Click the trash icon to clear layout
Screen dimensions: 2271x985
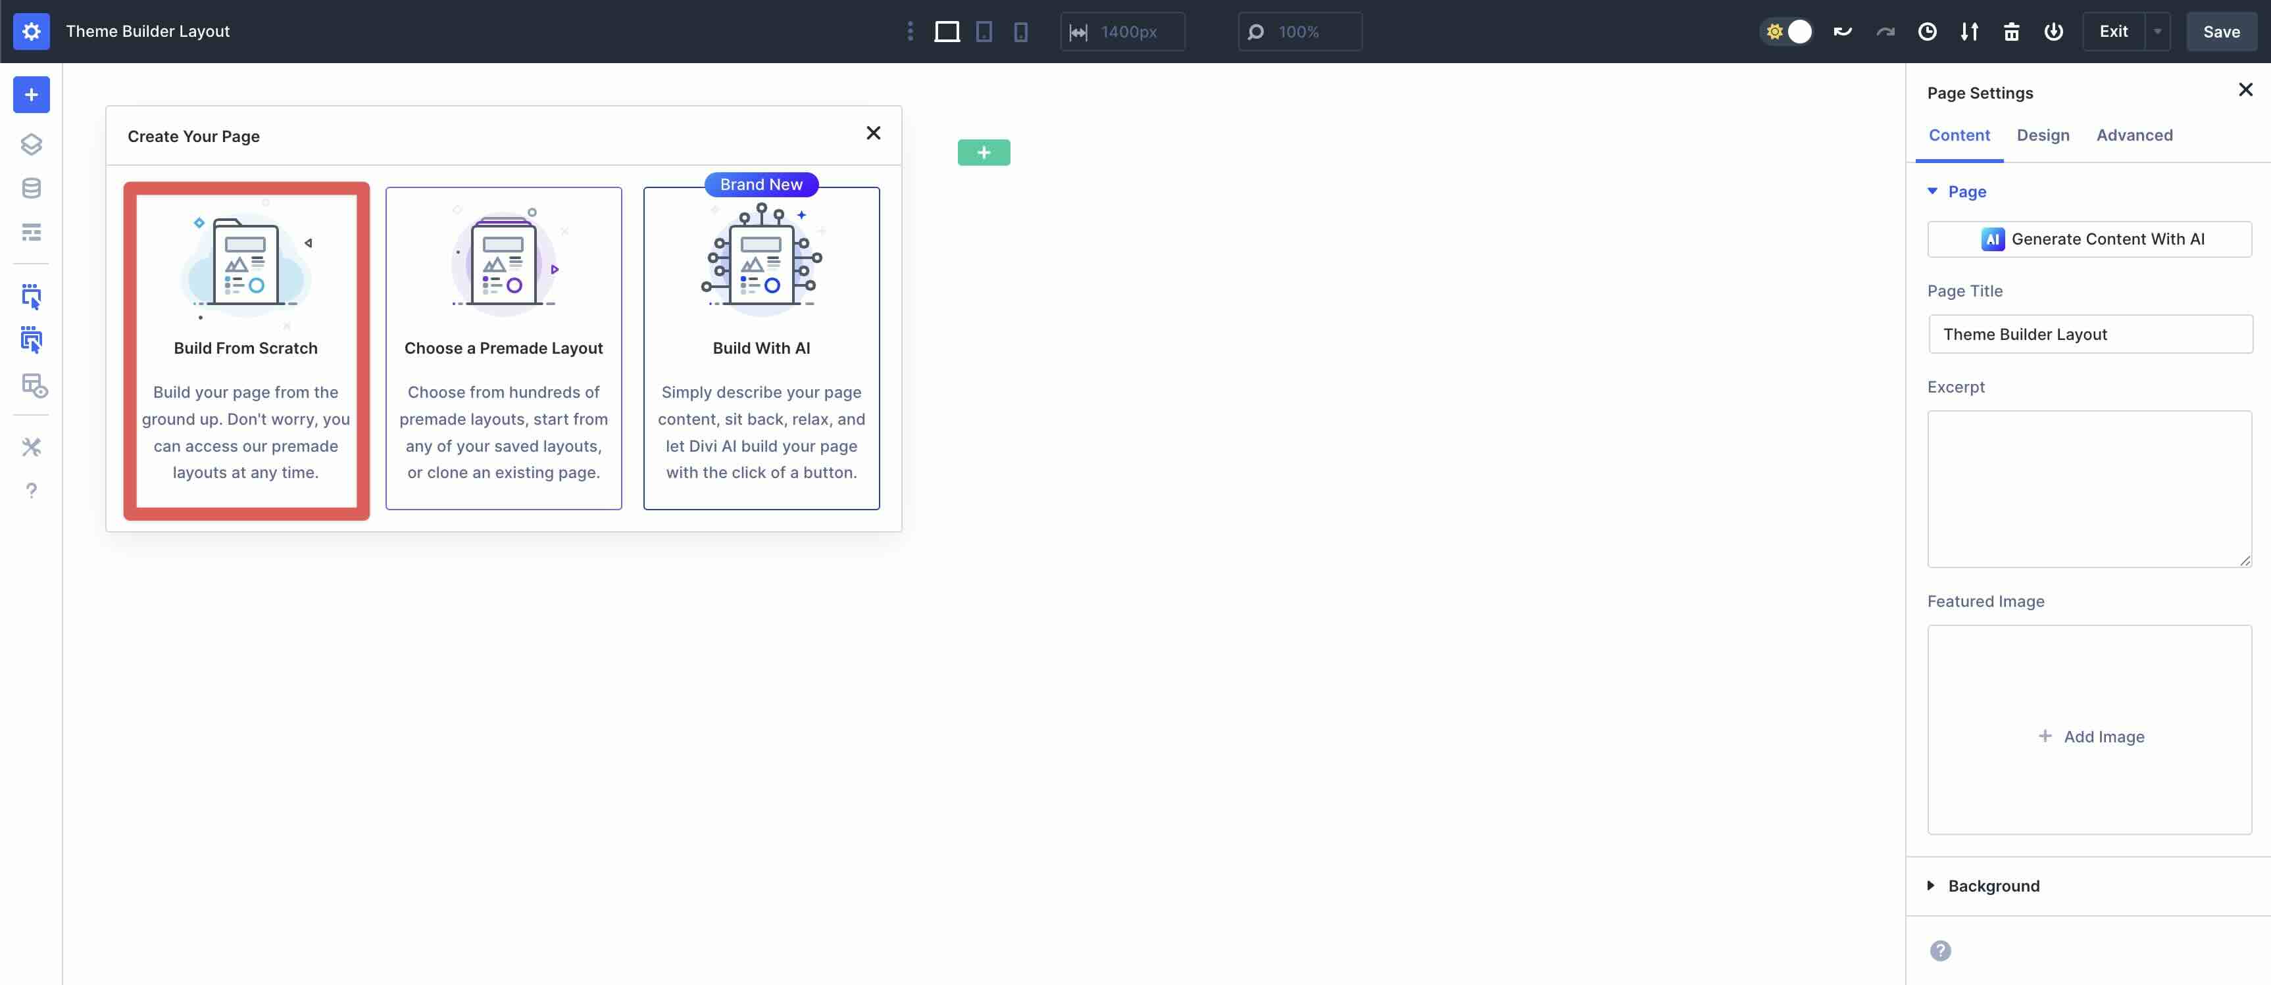click(2011, 31)
